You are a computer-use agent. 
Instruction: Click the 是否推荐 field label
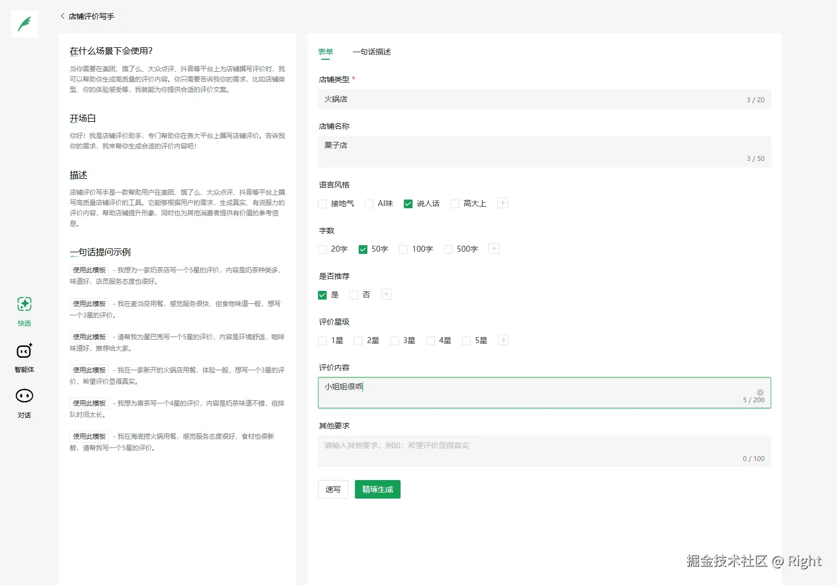334,276
